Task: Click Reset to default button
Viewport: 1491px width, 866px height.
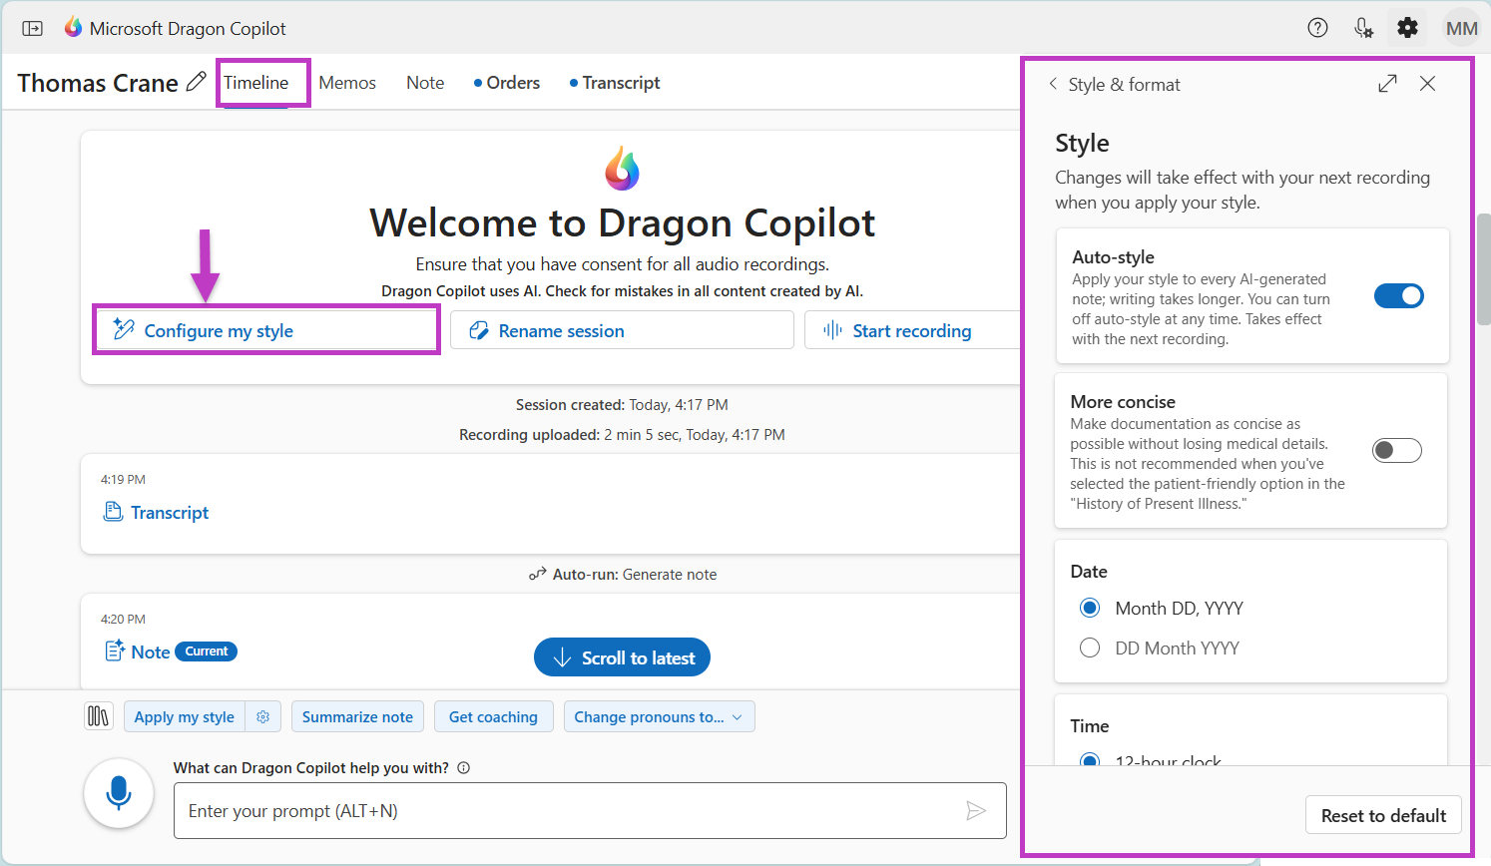Action: pos(1383,815)
